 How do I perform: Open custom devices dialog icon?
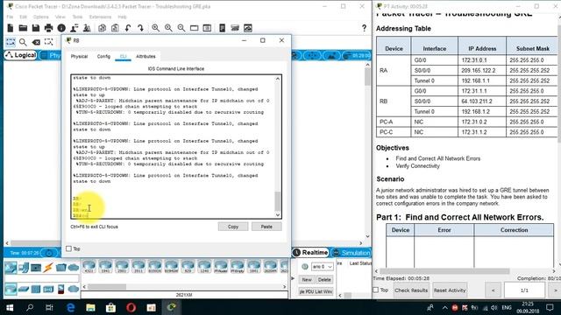207,28
